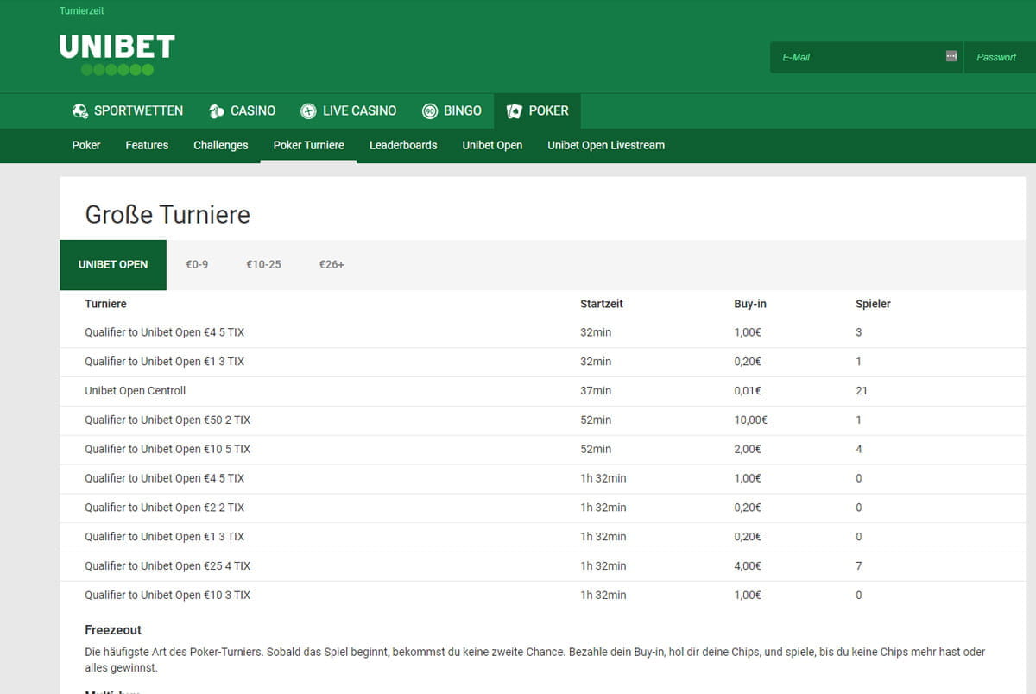Select Qualifier to Unibet Open €10 3 TIX

tap(167, 596)
